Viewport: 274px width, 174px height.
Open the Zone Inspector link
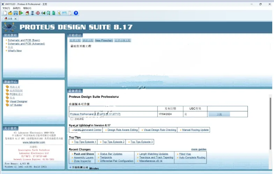click(82, 161)
